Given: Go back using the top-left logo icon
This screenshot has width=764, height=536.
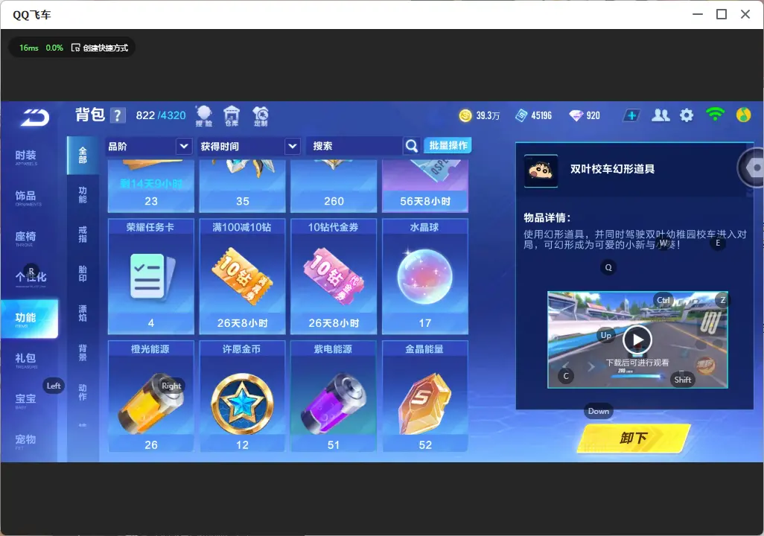Looking at the screenshot, I should (34, 118).
